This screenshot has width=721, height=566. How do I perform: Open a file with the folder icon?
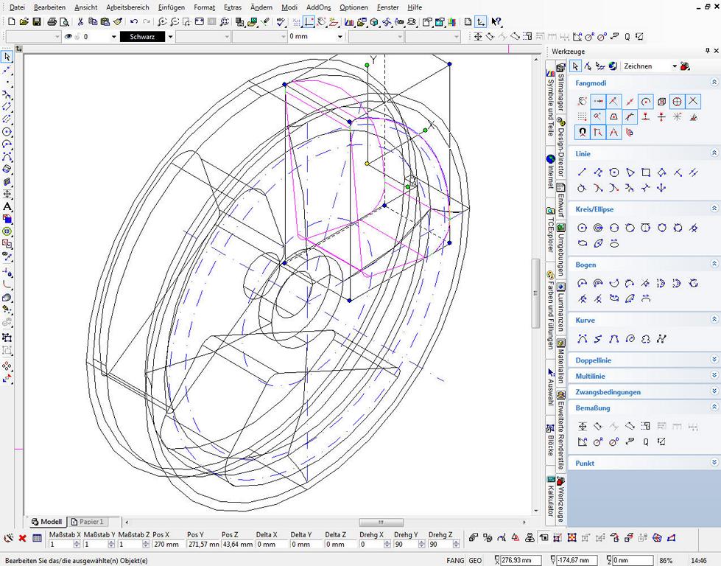pyautogui.click(x=24, y=21)
